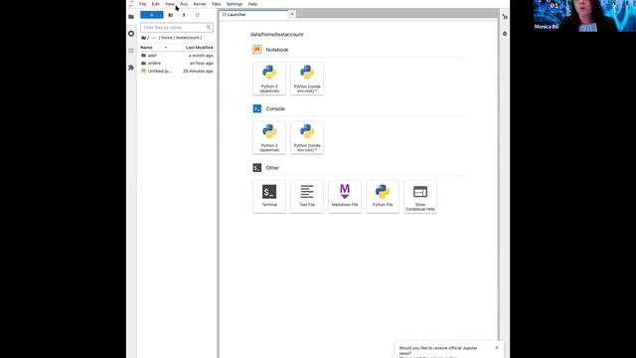Click the 'a month ago' modified time
This screenshot has height=358, width=636.
(201, 56)
